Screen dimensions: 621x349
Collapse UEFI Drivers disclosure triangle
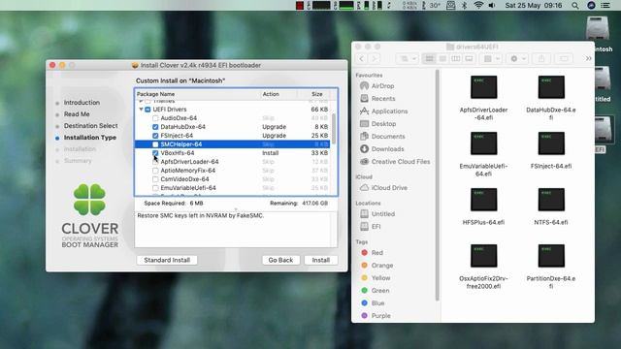[x=141, y=110]
